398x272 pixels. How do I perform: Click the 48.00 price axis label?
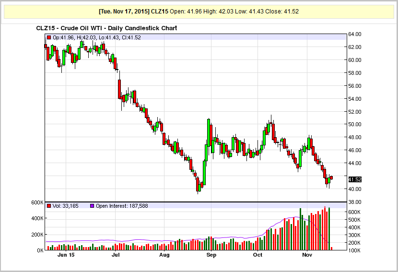tap(354, 137)
